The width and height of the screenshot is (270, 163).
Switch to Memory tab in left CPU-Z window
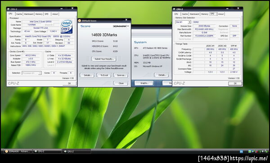click(39, 14)
